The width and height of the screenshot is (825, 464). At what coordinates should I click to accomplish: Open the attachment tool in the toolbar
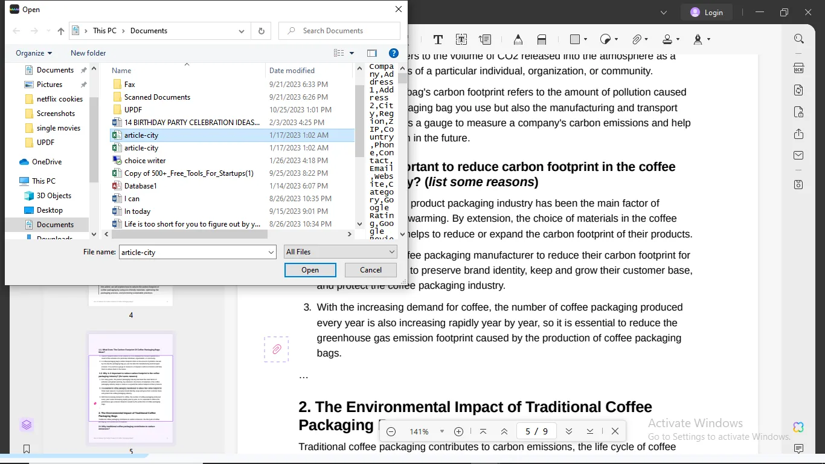tap(637, 39)
